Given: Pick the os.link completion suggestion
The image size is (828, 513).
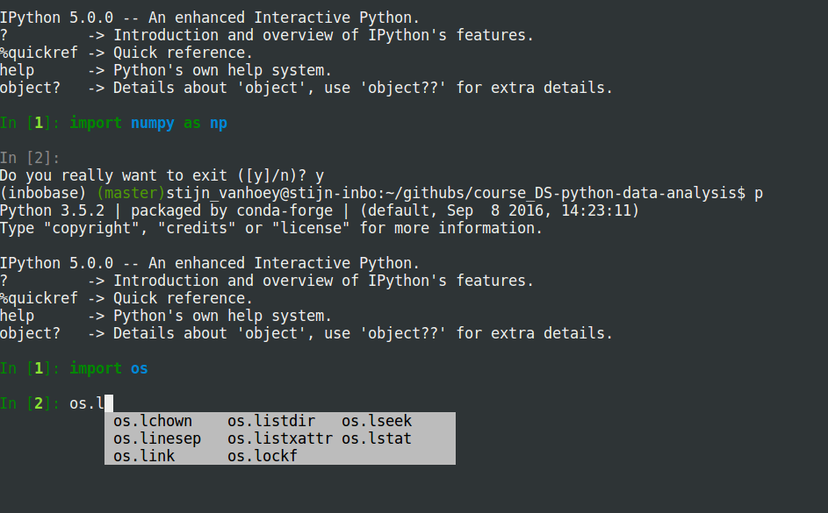Looking at the screenshot, I should coord(144,456).
